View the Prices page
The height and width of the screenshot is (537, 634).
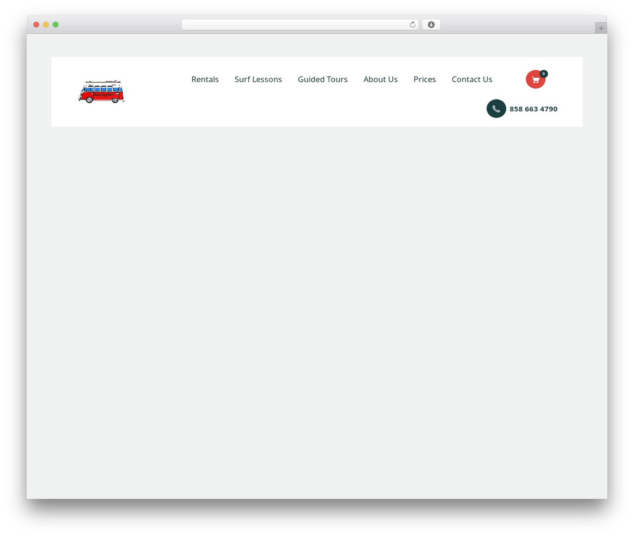tap(424, 79)
